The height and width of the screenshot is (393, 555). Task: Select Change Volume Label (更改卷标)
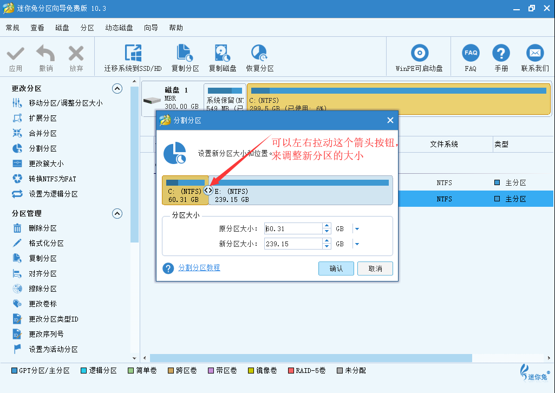click(x=42, y=304)
